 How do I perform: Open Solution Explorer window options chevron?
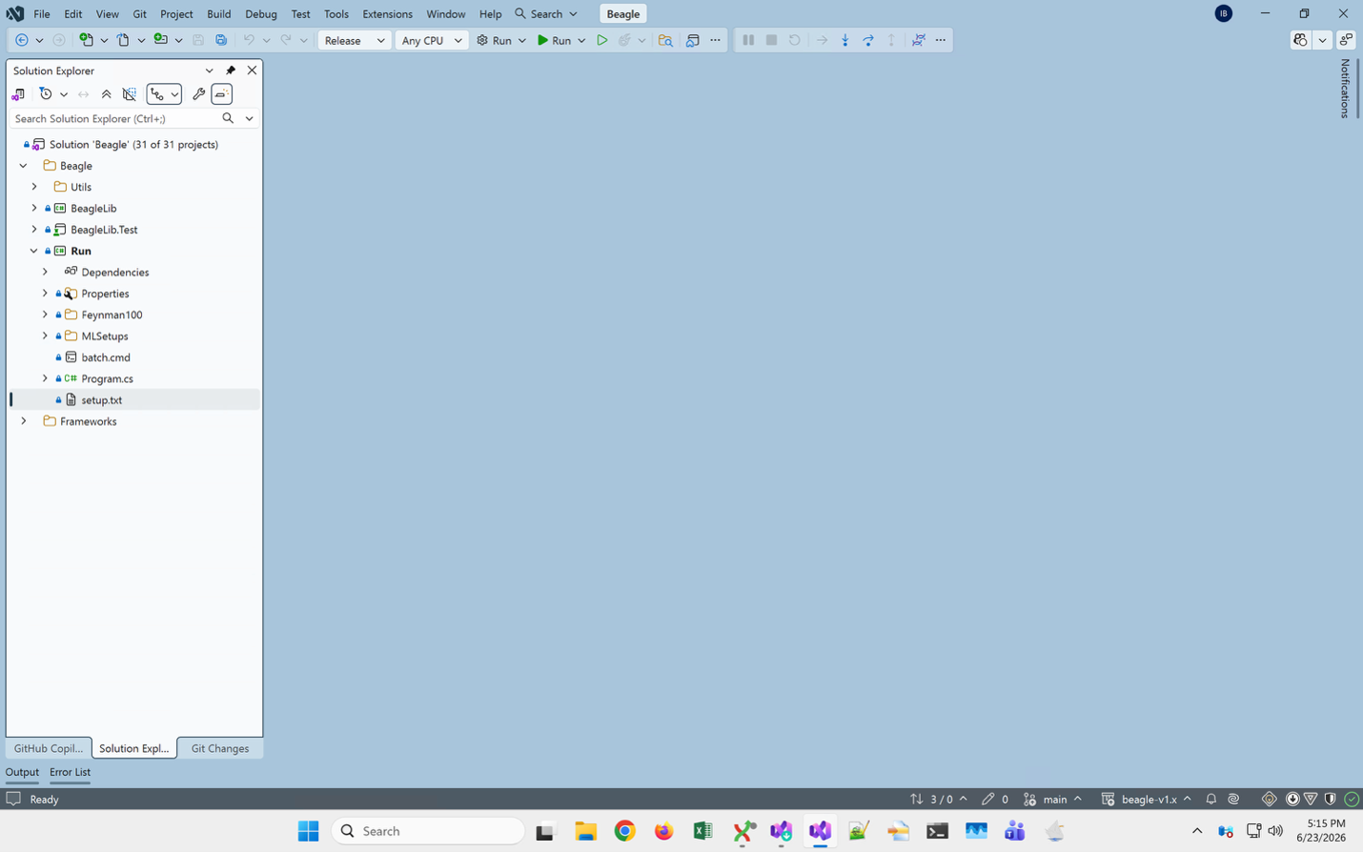tap(210, 71)
